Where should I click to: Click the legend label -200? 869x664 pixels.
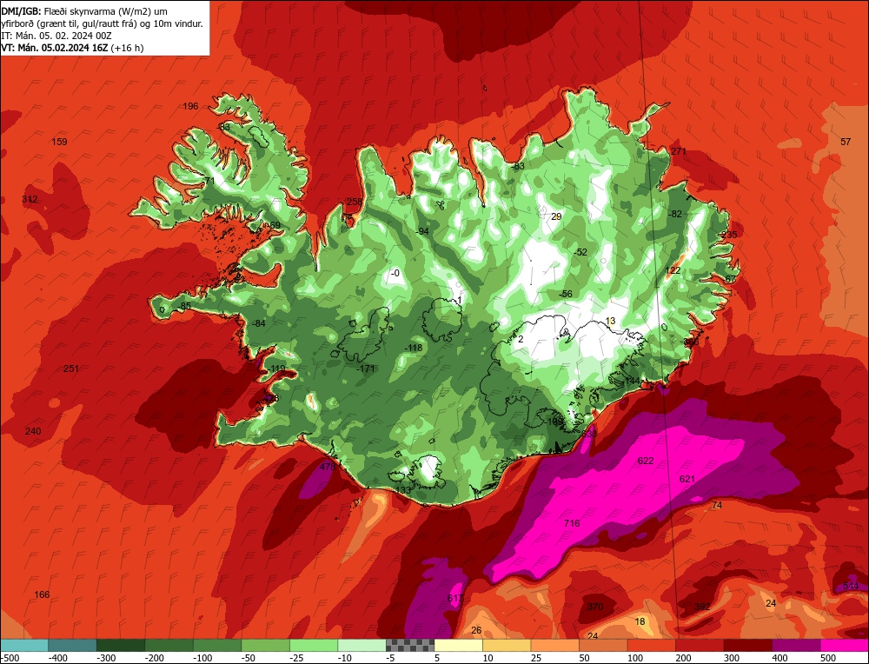(155, 658)
